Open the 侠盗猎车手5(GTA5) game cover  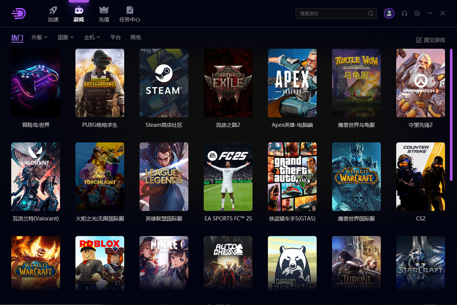point(292,177)
